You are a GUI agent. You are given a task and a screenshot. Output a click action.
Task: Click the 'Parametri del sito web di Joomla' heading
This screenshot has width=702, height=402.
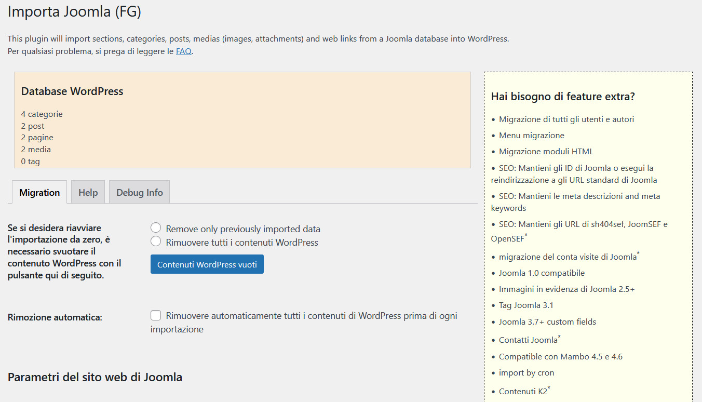[x=95, y=377]
